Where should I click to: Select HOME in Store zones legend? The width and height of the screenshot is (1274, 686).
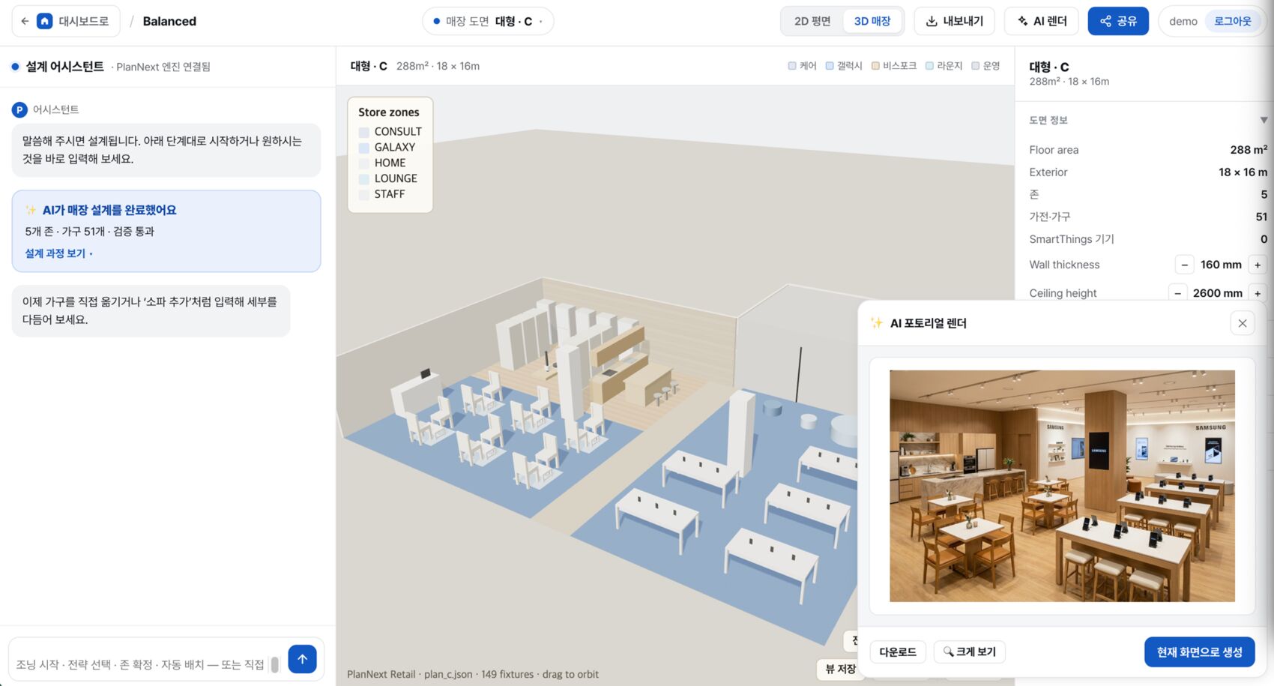tap(390, 163)
